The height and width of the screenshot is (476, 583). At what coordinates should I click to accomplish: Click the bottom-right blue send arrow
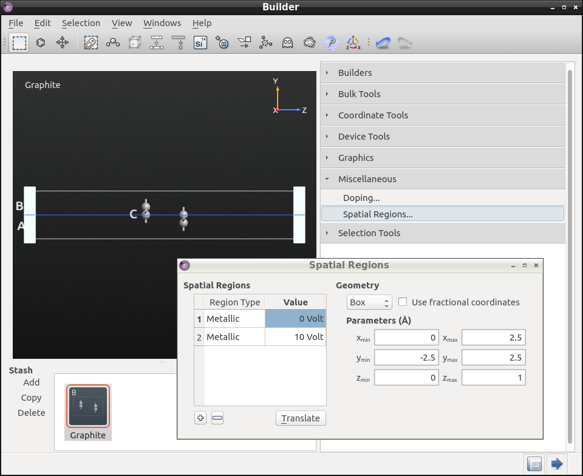point(557,464)
